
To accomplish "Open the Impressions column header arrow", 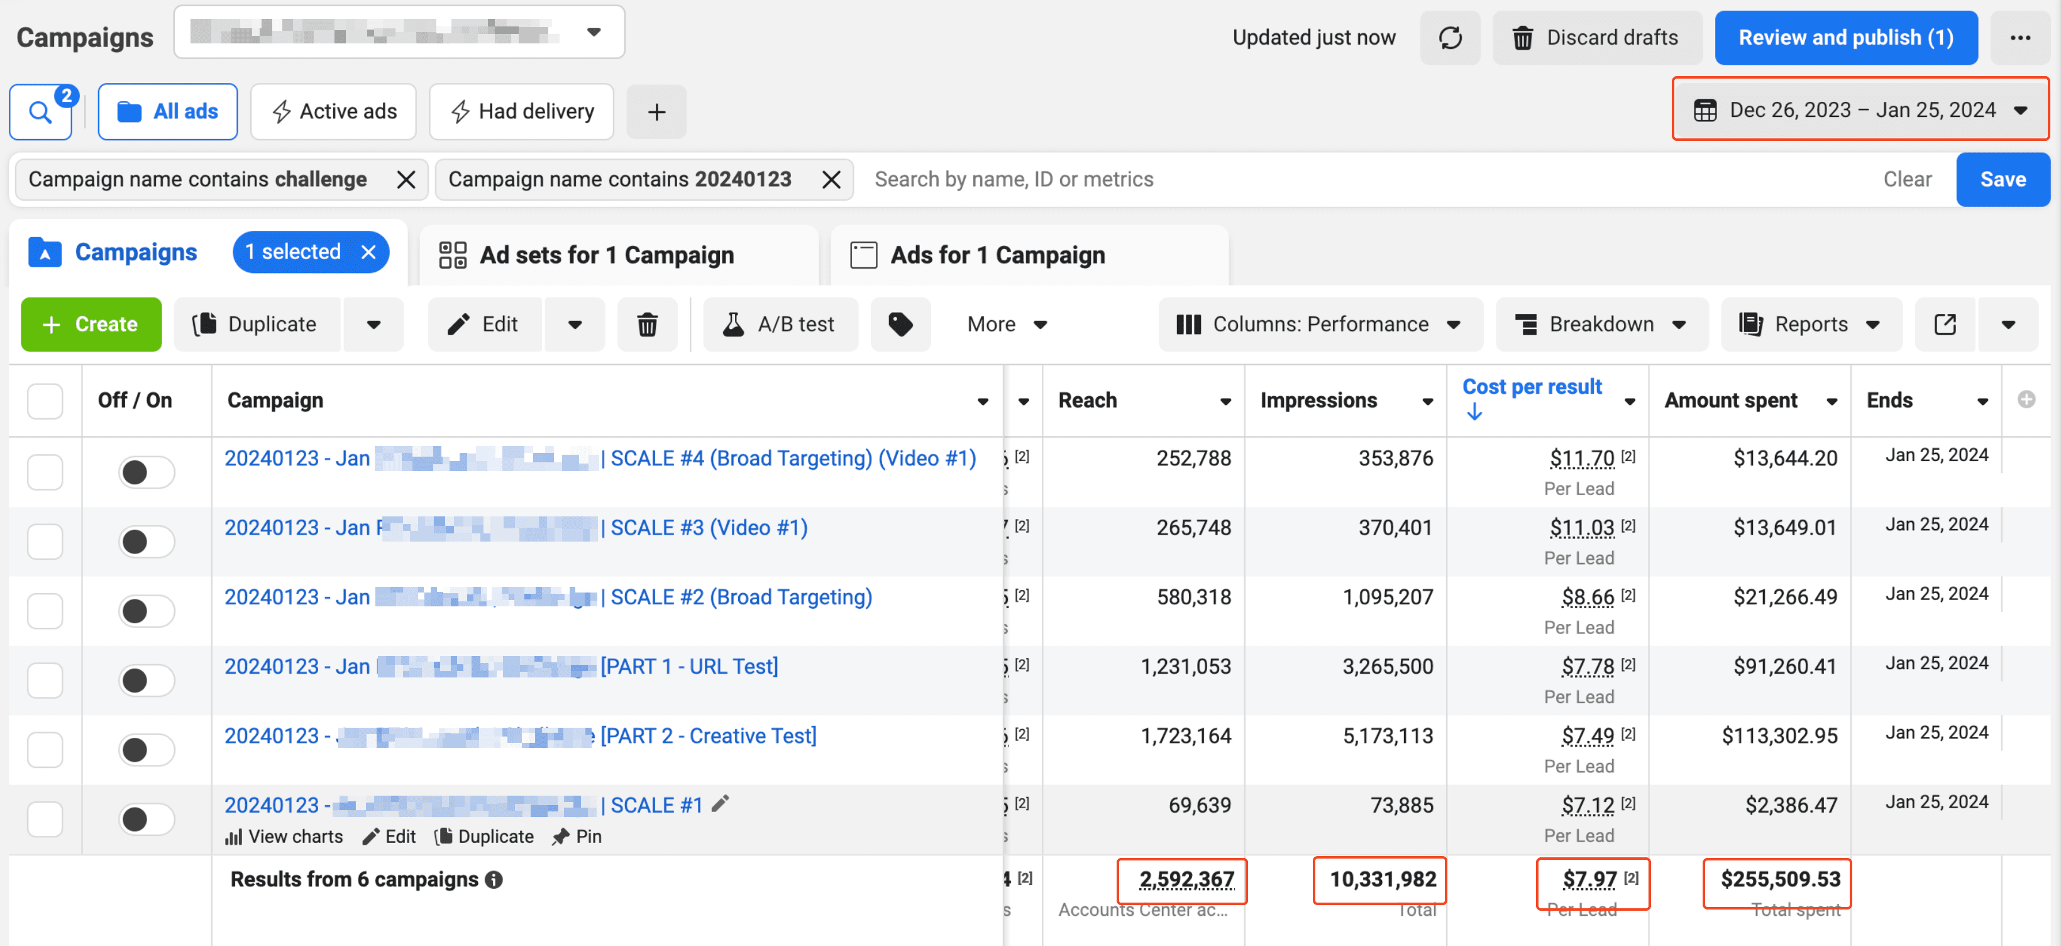I will click(1427, 401).
